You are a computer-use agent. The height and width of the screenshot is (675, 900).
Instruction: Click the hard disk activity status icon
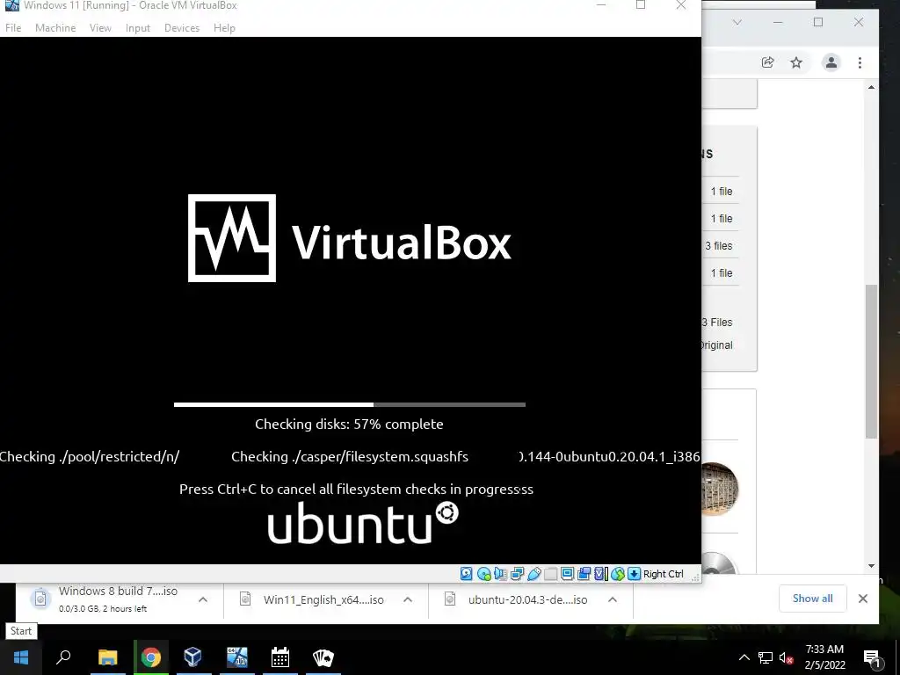point(467,573)
